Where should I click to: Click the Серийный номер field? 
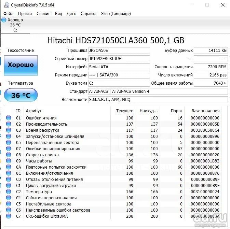click(x=119, y=59)
